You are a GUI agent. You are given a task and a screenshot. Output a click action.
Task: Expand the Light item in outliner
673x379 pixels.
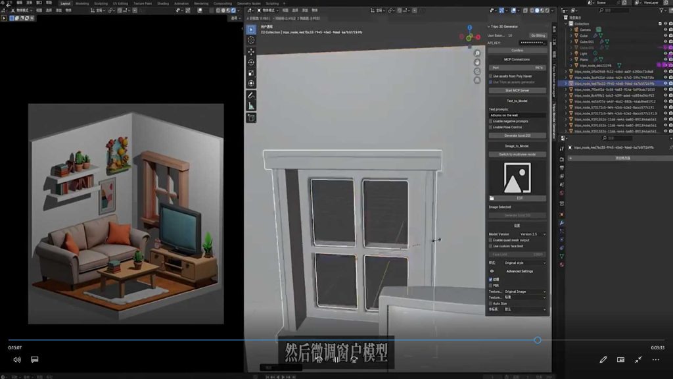click(571, 54)
